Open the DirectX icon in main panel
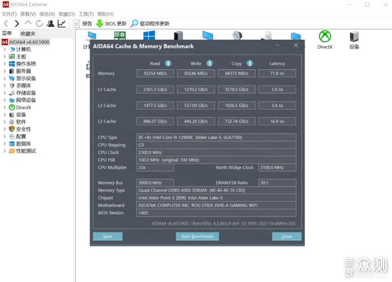Screen dimensions: 392x282 325,40
